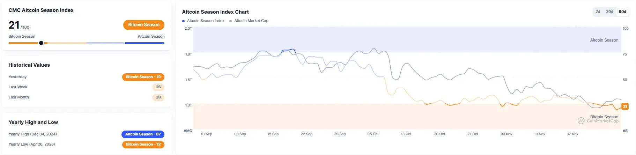Click the Yesterday Bitcoin Season - 19 badge
Screen dimensions: 636x155
143,77
